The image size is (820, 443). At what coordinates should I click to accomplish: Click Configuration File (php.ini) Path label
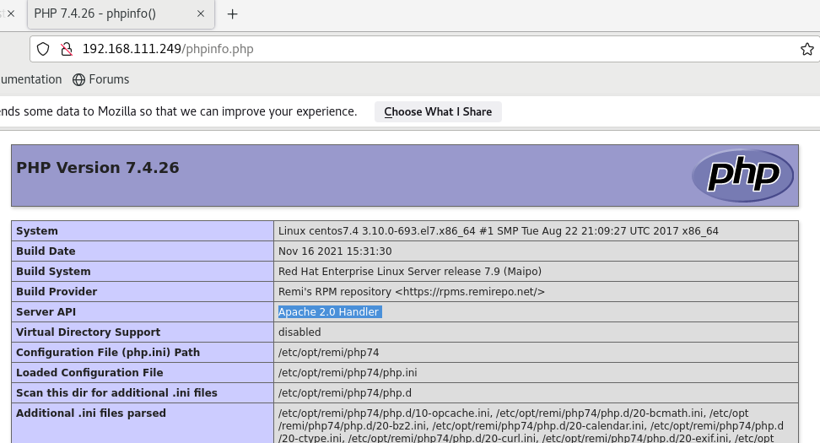pyautogui.click(x=108, y=353)
